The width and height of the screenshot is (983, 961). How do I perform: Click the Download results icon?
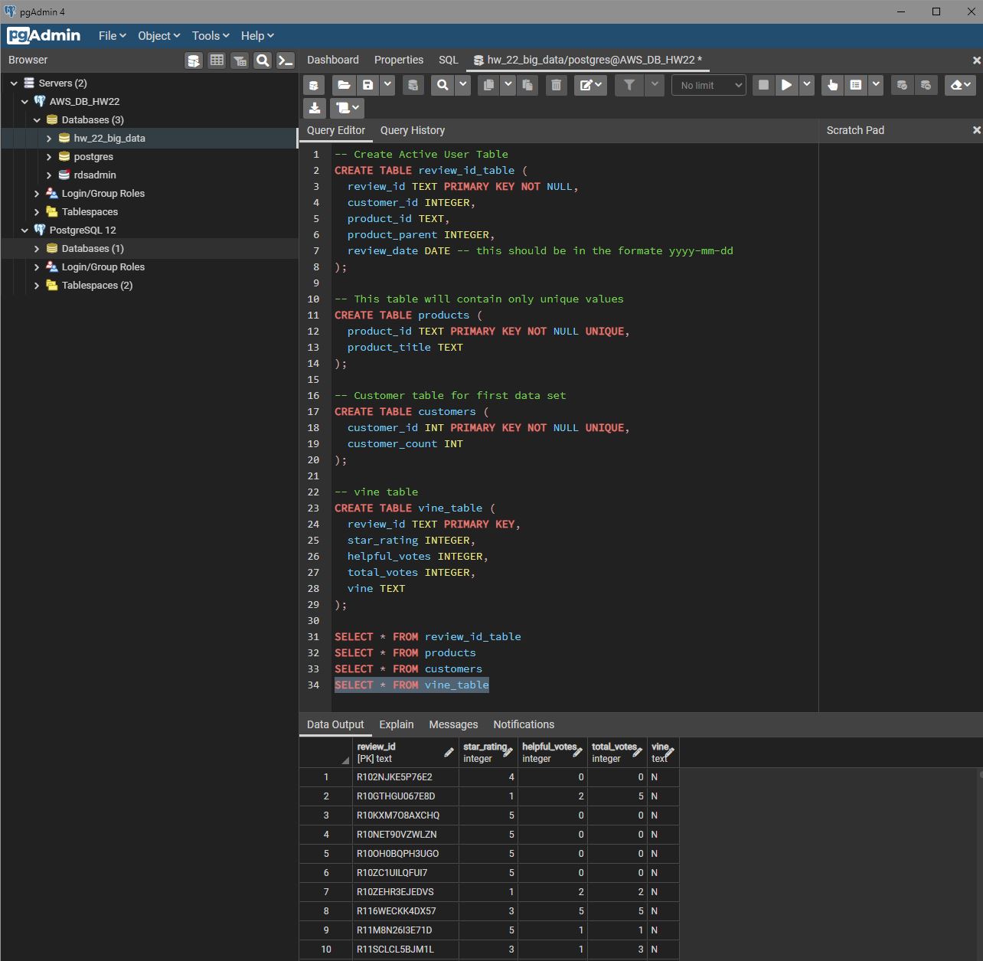(315, 108)
